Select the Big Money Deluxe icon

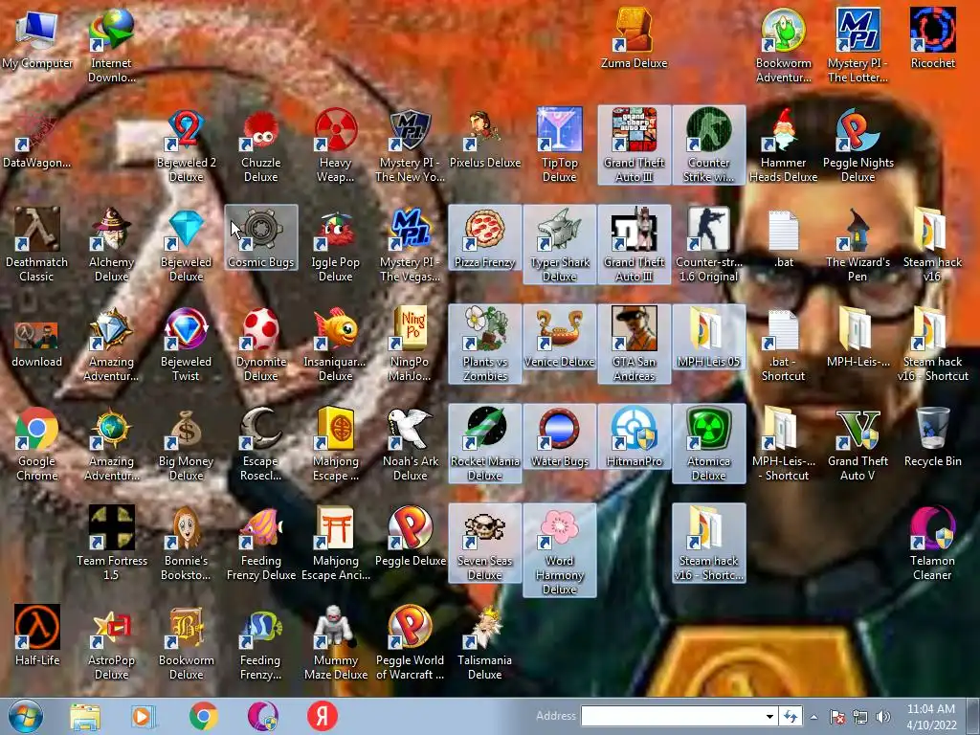(x=187, y=444)
